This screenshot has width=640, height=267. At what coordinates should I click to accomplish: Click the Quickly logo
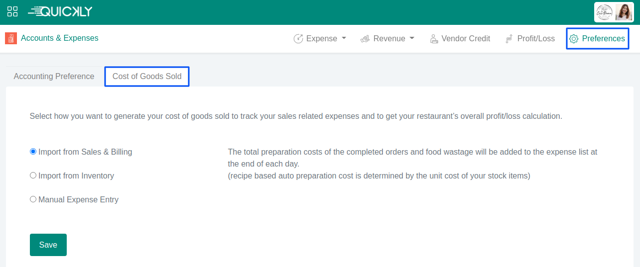pyautogui.click(x=60, y=12)
